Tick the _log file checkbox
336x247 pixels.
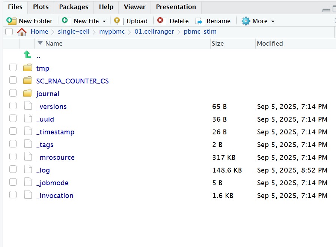click(x=13, y=169)
